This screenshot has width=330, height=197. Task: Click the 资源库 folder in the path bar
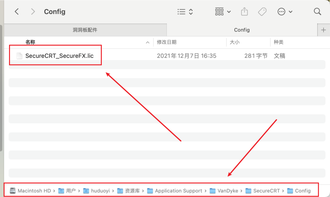click(x=129, y=191)
